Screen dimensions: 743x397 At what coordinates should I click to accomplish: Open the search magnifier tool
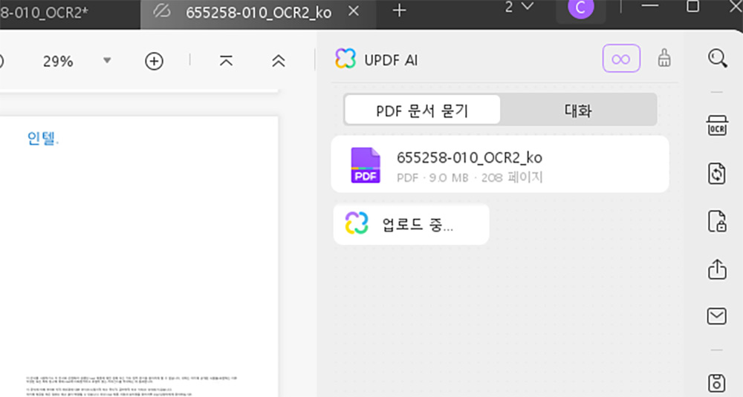point(718,59)
